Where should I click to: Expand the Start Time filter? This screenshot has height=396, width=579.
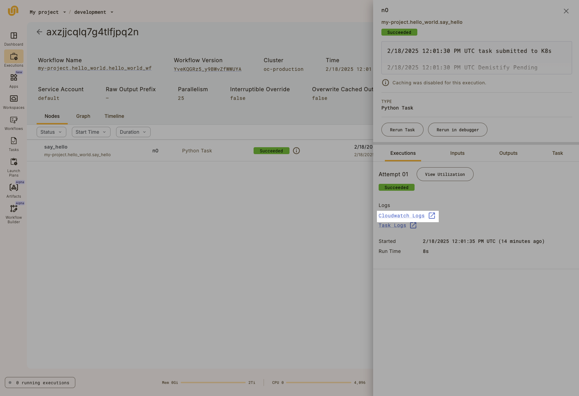(91, 132)
